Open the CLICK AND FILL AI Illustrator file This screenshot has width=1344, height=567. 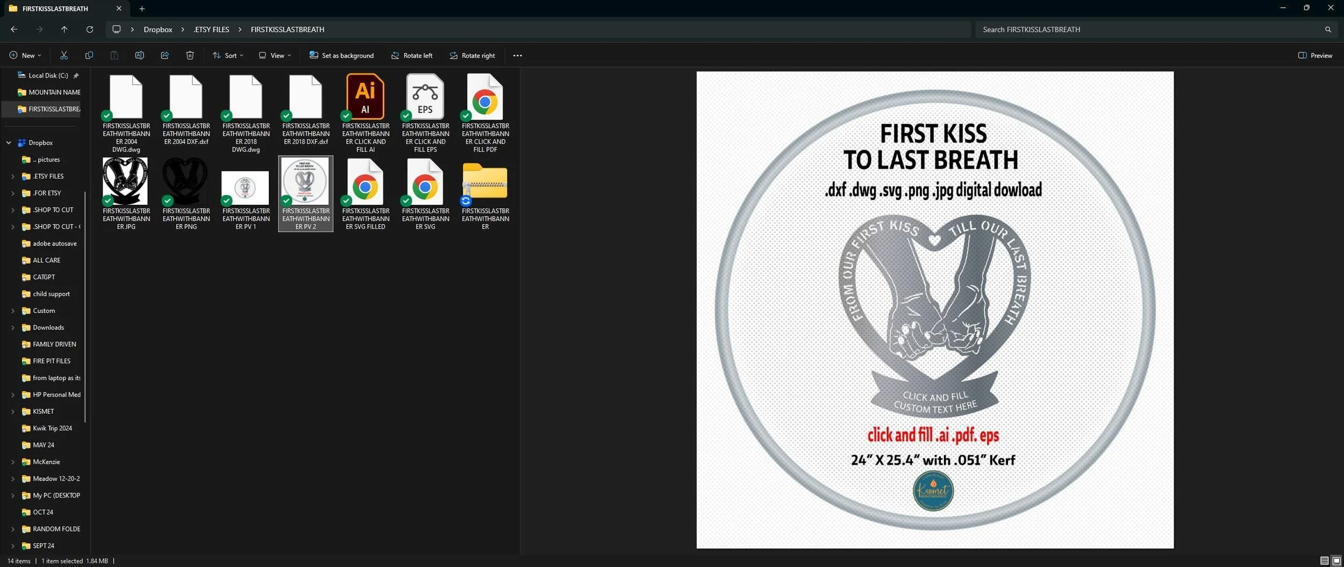[x=366, y=113]
